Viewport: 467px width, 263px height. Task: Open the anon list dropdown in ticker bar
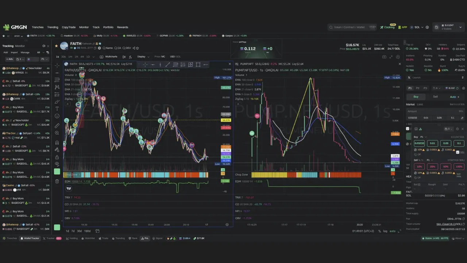point(18,36)
